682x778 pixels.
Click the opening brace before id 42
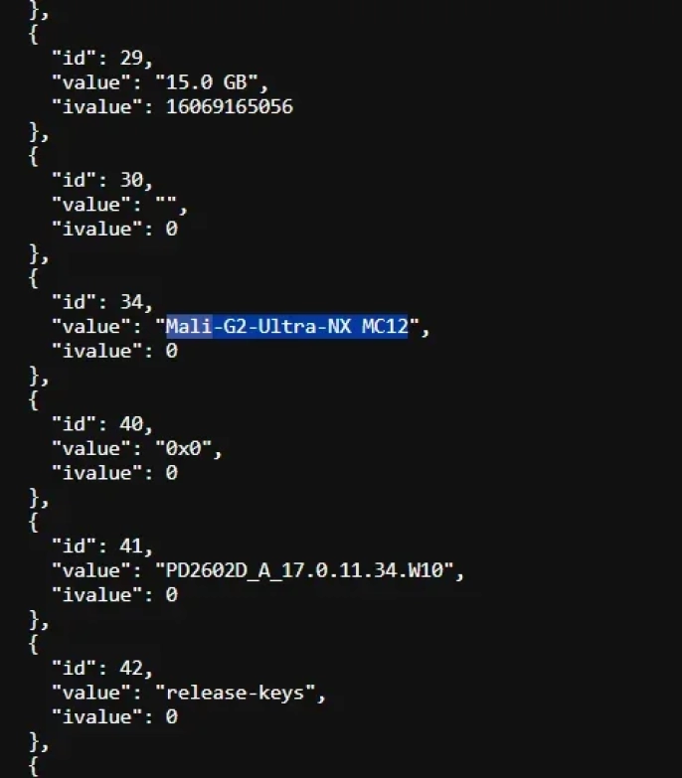(x=34, y=645)
